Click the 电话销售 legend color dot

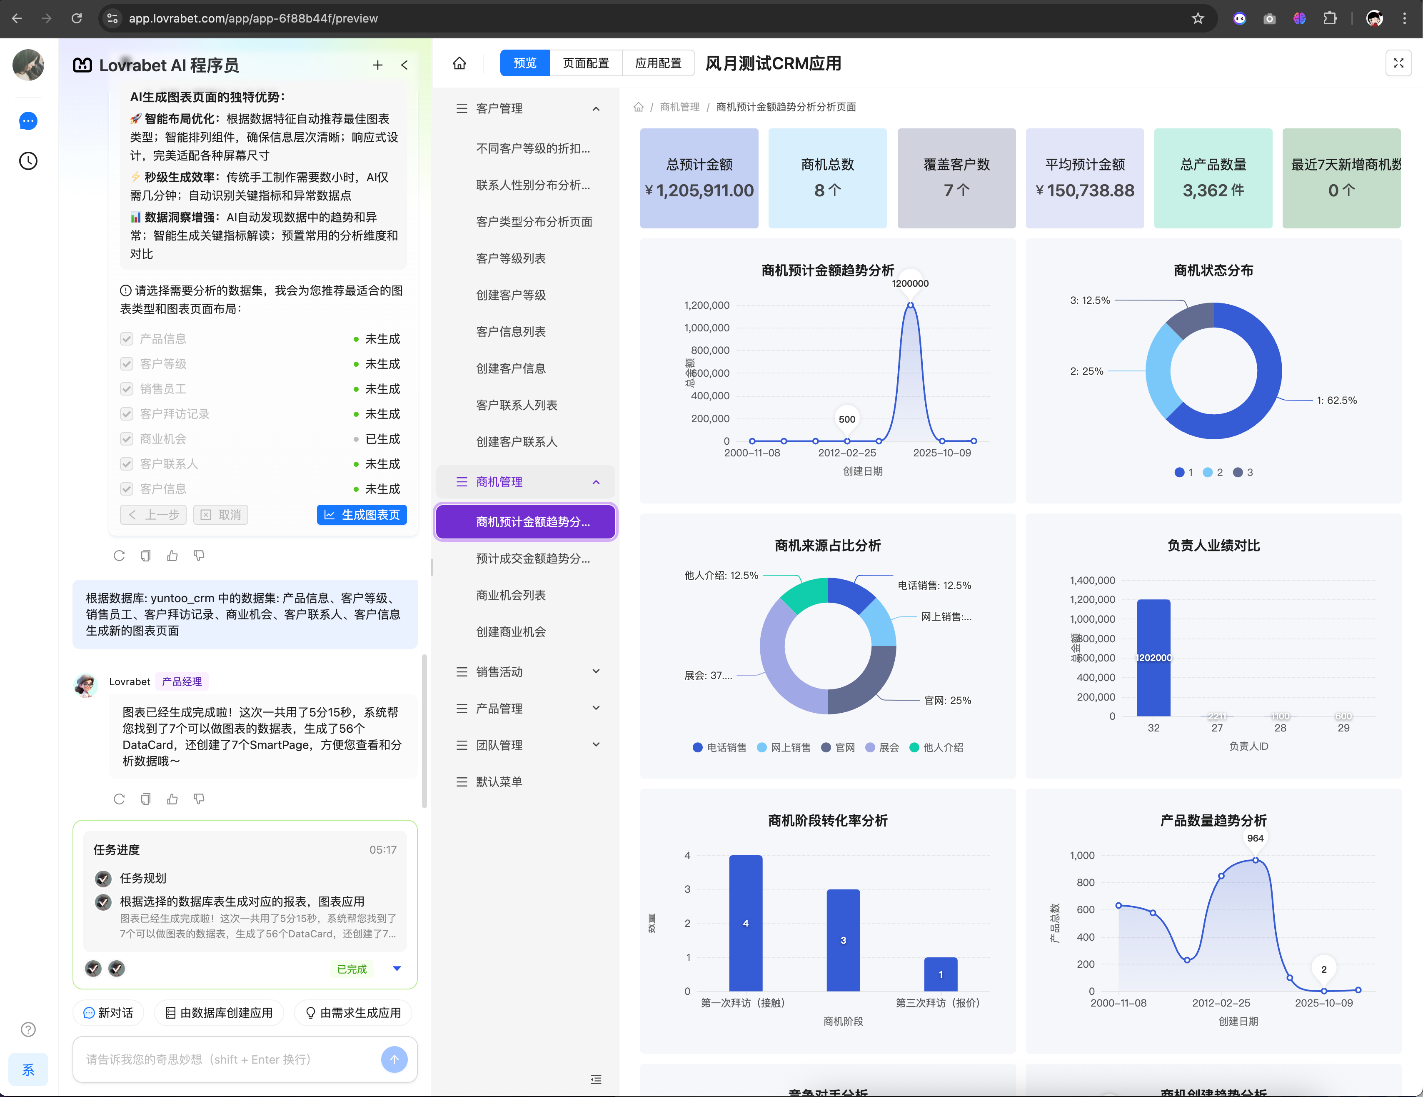click(698, 748)
